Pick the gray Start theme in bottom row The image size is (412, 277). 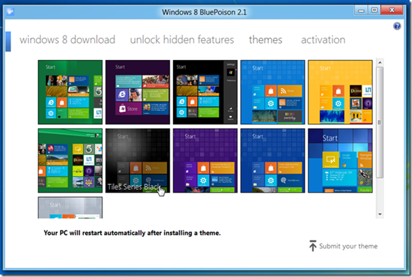coord(70,208)
